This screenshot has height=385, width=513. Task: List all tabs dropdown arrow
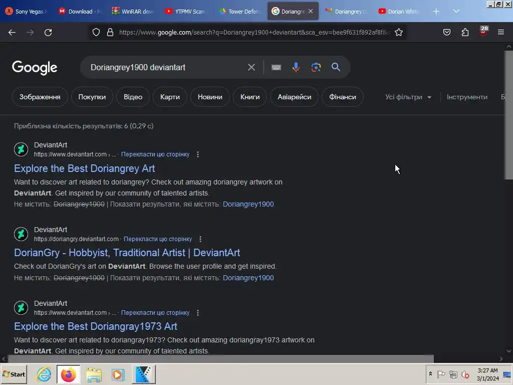(x=456, y=11)
